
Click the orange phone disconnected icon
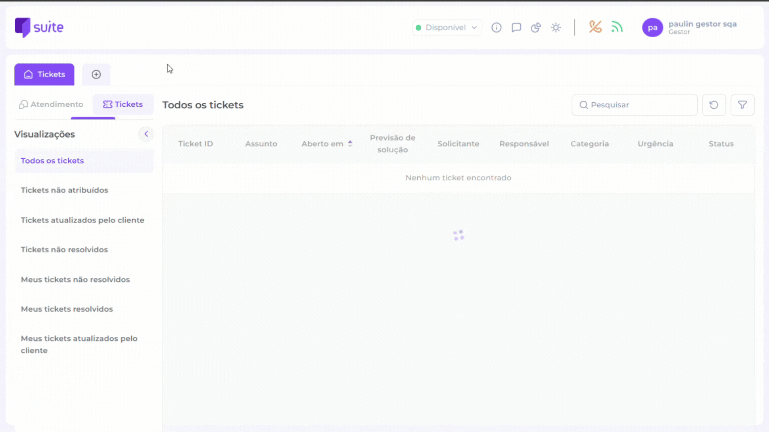pos(595,27)
